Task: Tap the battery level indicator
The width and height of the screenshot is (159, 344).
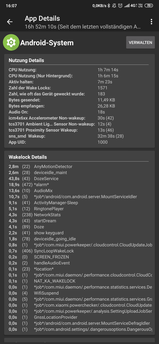Action: pos(149,6)
